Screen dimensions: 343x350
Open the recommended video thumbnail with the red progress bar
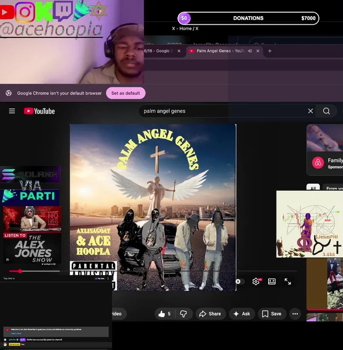(x=325, y=284)
